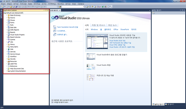Open the 도구(T) menu
186x109 pixels.
[x=44, y=4]
